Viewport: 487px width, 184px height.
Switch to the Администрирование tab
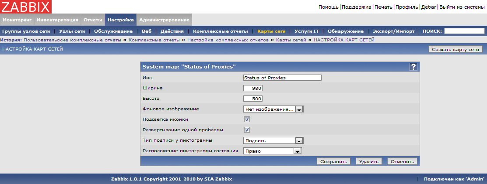(x=164, y=20)
